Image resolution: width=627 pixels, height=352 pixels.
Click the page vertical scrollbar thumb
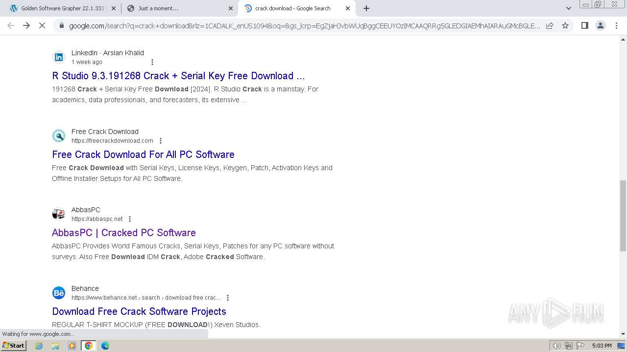(x=623, y=216)
